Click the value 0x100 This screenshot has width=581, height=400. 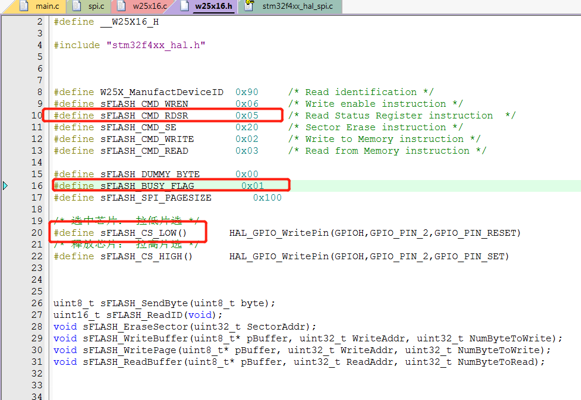(267, 198)
